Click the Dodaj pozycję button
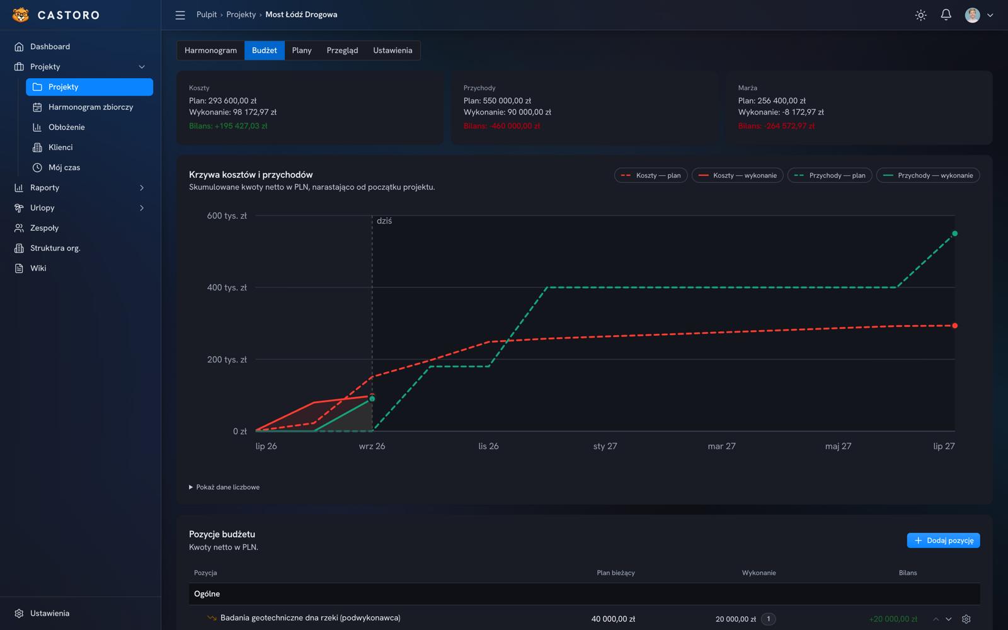The width and height of the screenshot is (1008, 630). coord(943,541)
